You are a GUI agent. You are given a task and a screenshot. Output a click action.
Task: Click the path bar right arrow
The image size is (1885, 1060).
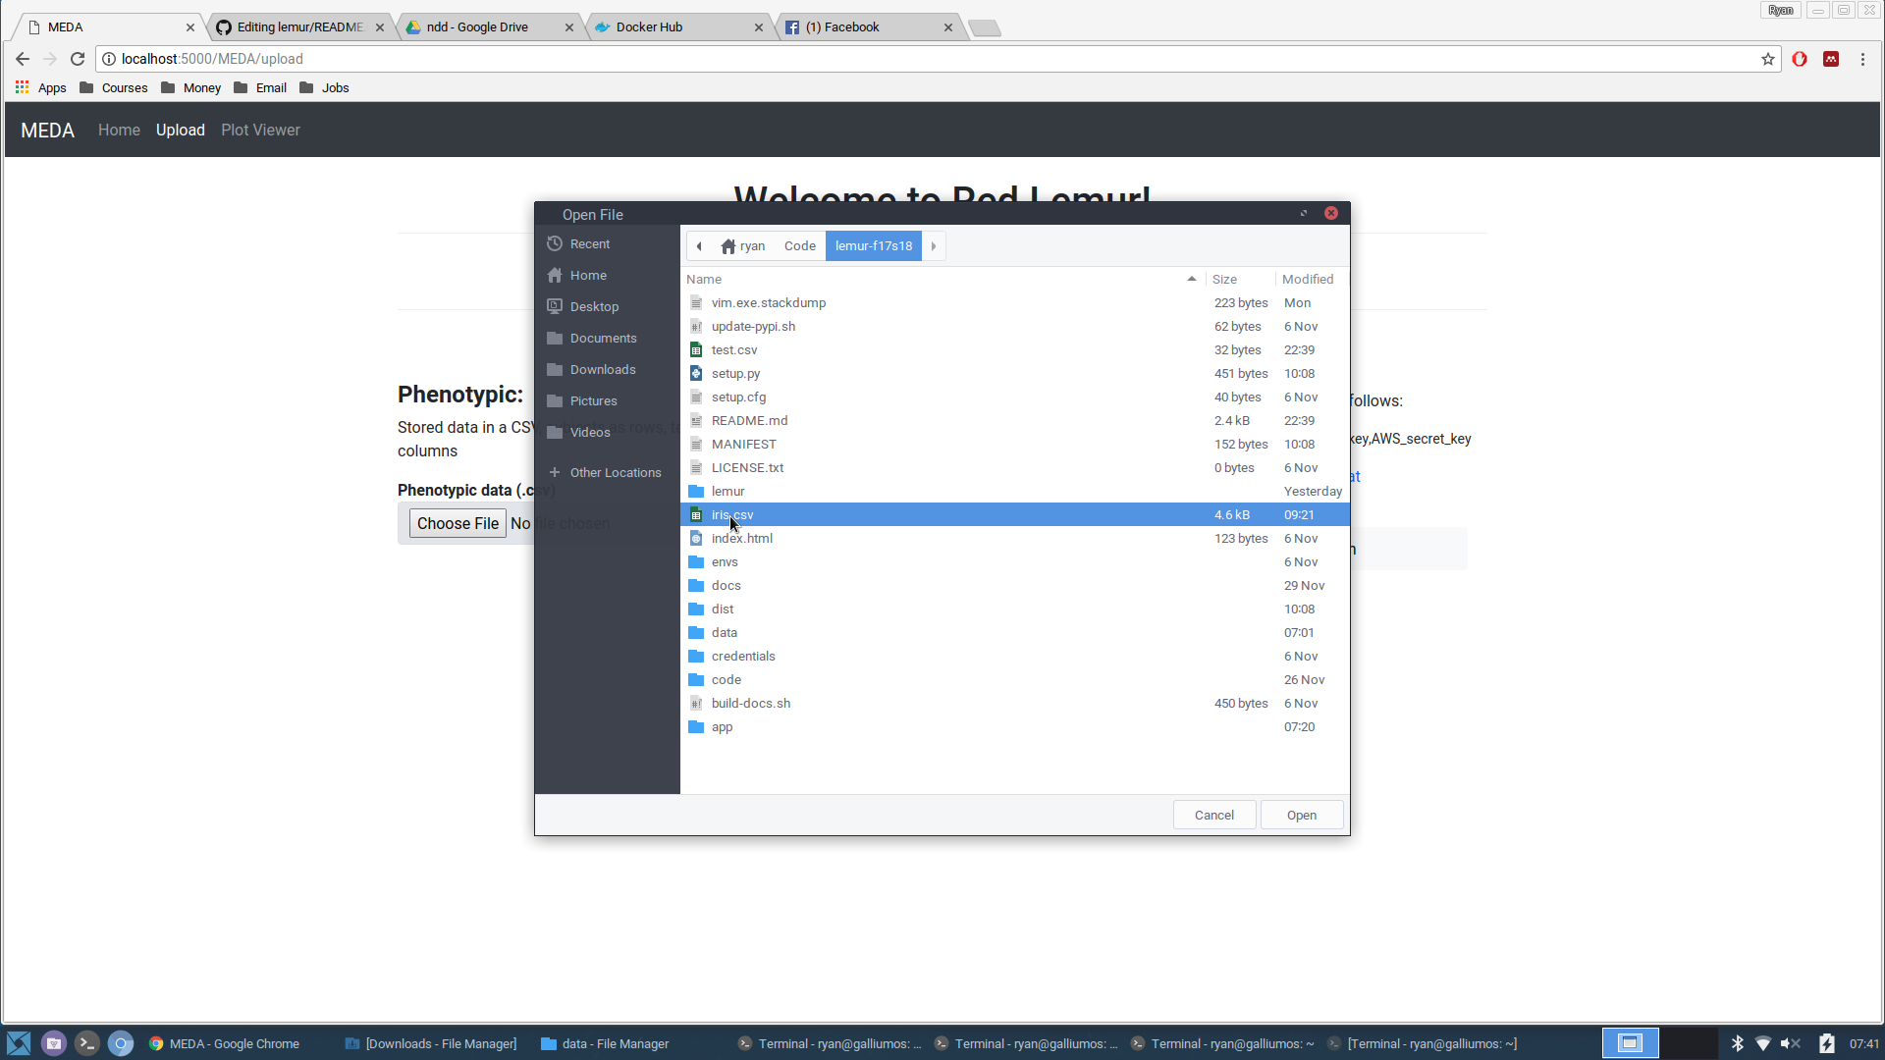[x=934, y=246]
